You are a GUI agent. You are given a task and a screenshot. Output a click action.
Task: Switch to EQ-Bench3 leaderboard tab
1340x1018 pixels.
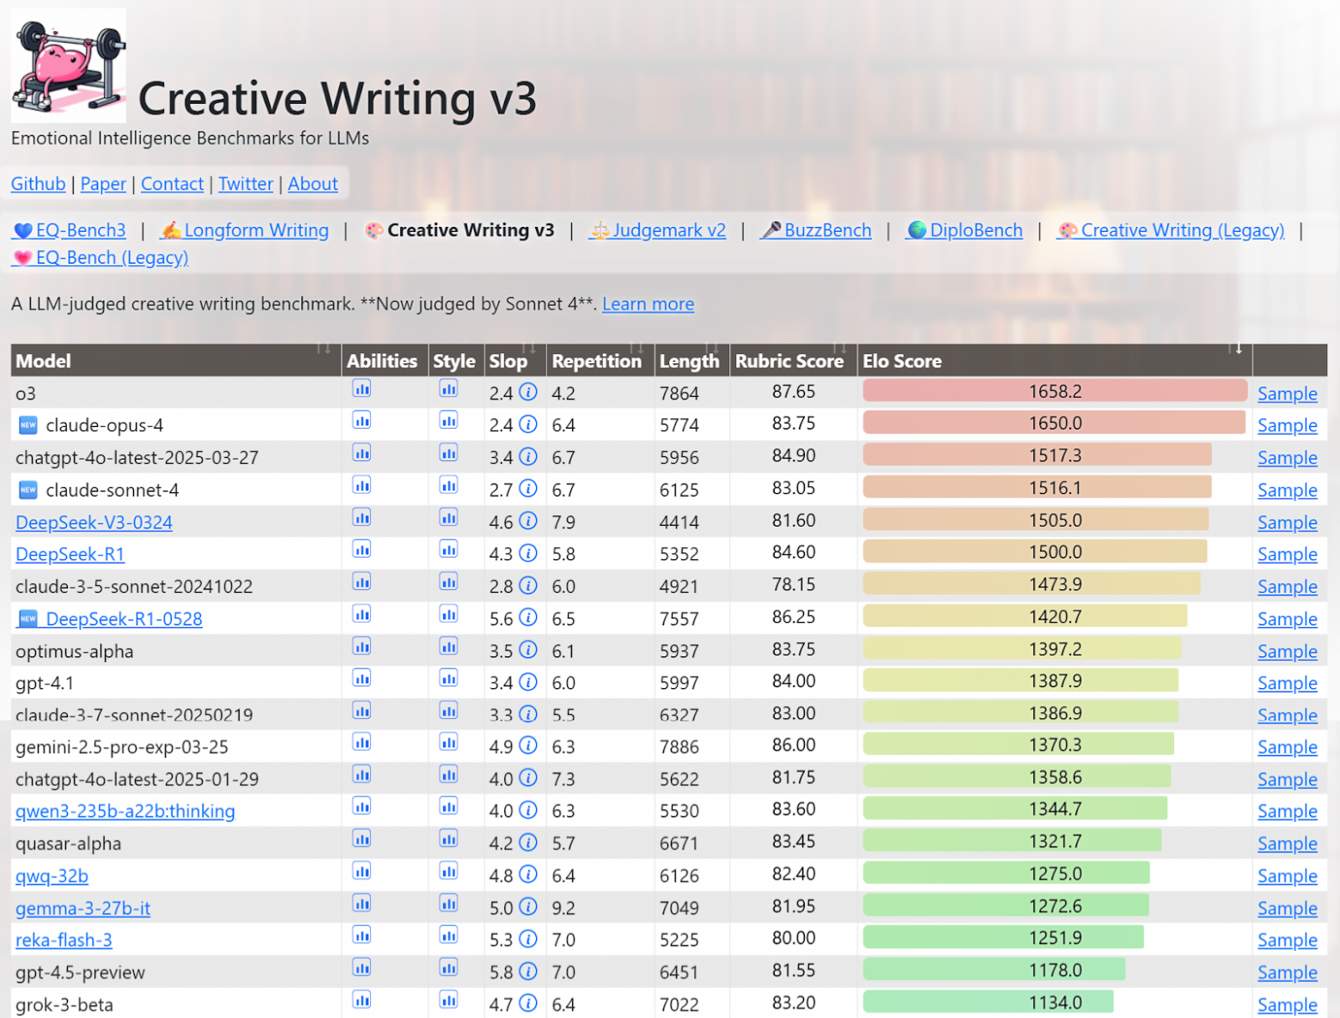coord(70,230)
